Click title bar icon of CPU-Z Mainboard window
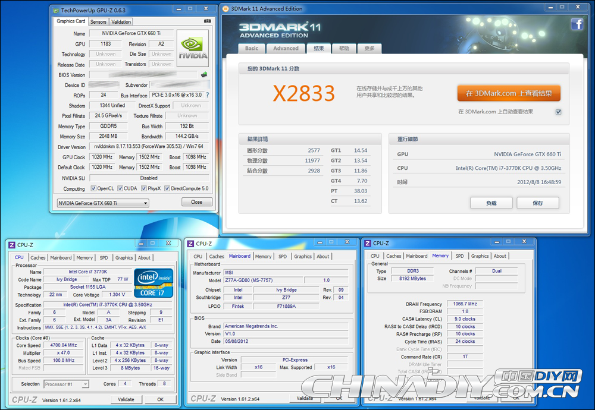The width and height of the screenshot is (595, 410). pos(190,244)
